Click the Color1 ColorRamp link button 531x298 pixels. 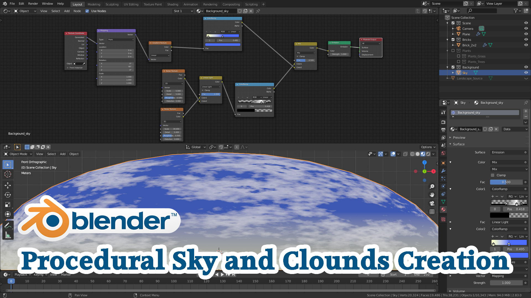pos(509,189)
